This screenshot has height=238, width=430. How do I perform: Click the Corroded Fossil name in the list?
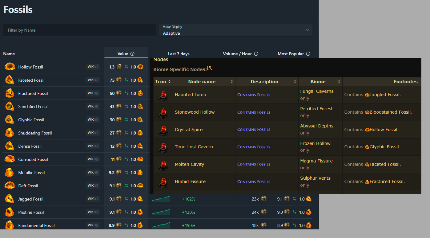(x=33, y=159)
